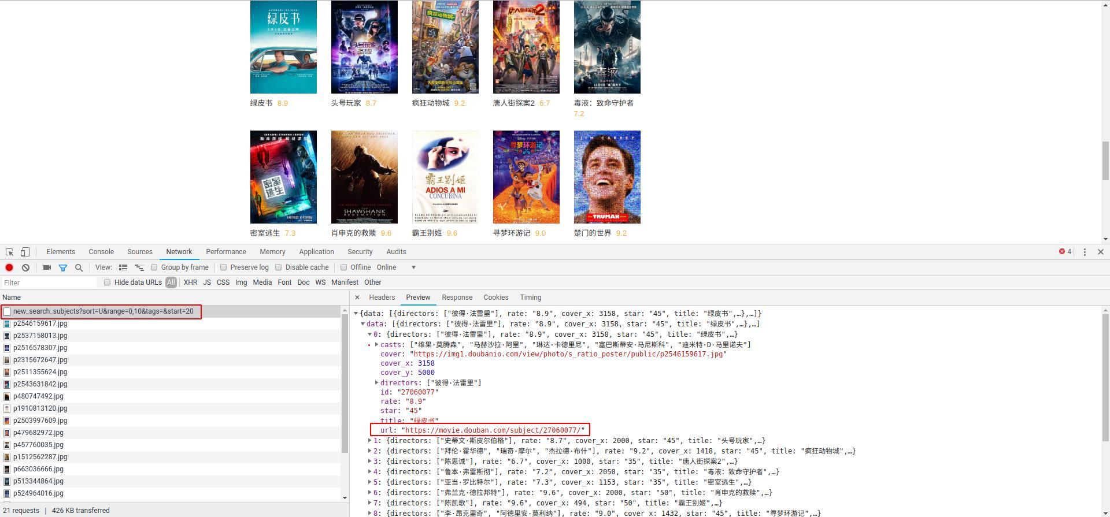Open the Cookies tab of request
The width and height of the screenshot is (1110, 517).
click(x=496, y=297)
